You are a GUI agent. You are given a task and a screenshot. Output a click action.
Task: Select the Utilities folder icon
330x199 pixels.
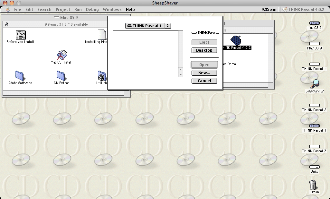pos(102,76)
